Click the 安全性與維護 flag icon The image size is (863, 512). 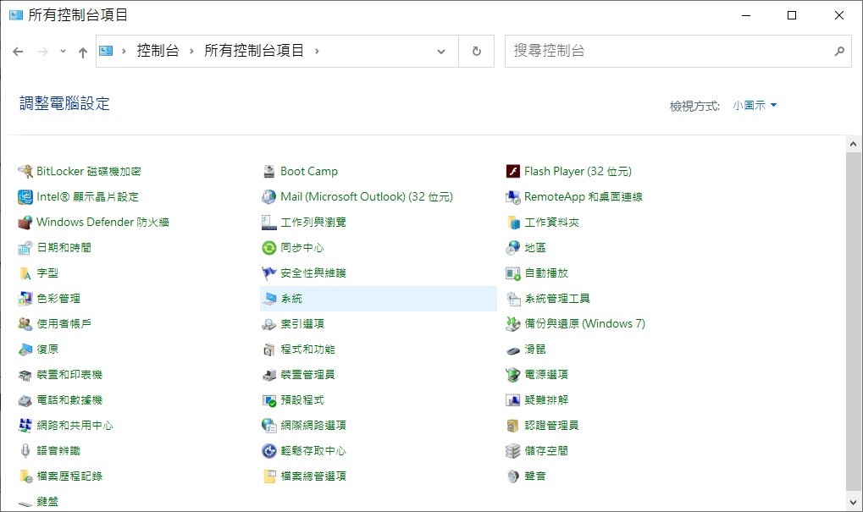(269, 273)
